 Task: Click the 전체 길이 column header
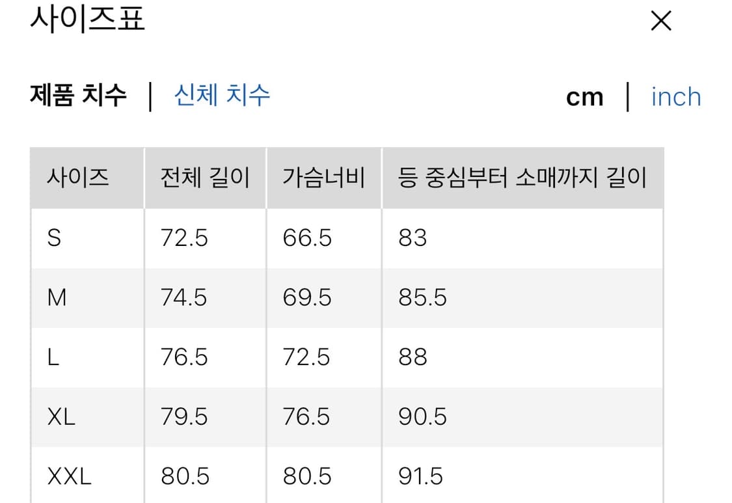(x=205, y=178)
